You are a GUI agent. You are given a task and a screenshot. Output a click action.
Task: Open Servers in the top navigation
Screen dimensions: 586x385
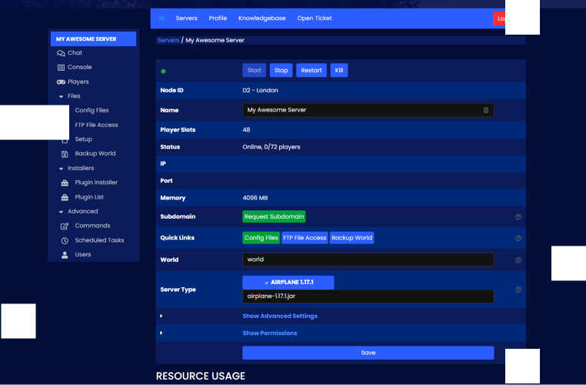(x=186, y=18)
